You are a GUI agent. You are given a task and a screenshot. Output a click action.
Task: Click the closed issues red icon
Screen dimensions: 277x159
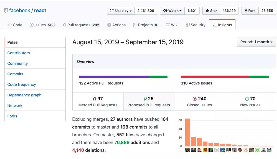tap(195, 99)
